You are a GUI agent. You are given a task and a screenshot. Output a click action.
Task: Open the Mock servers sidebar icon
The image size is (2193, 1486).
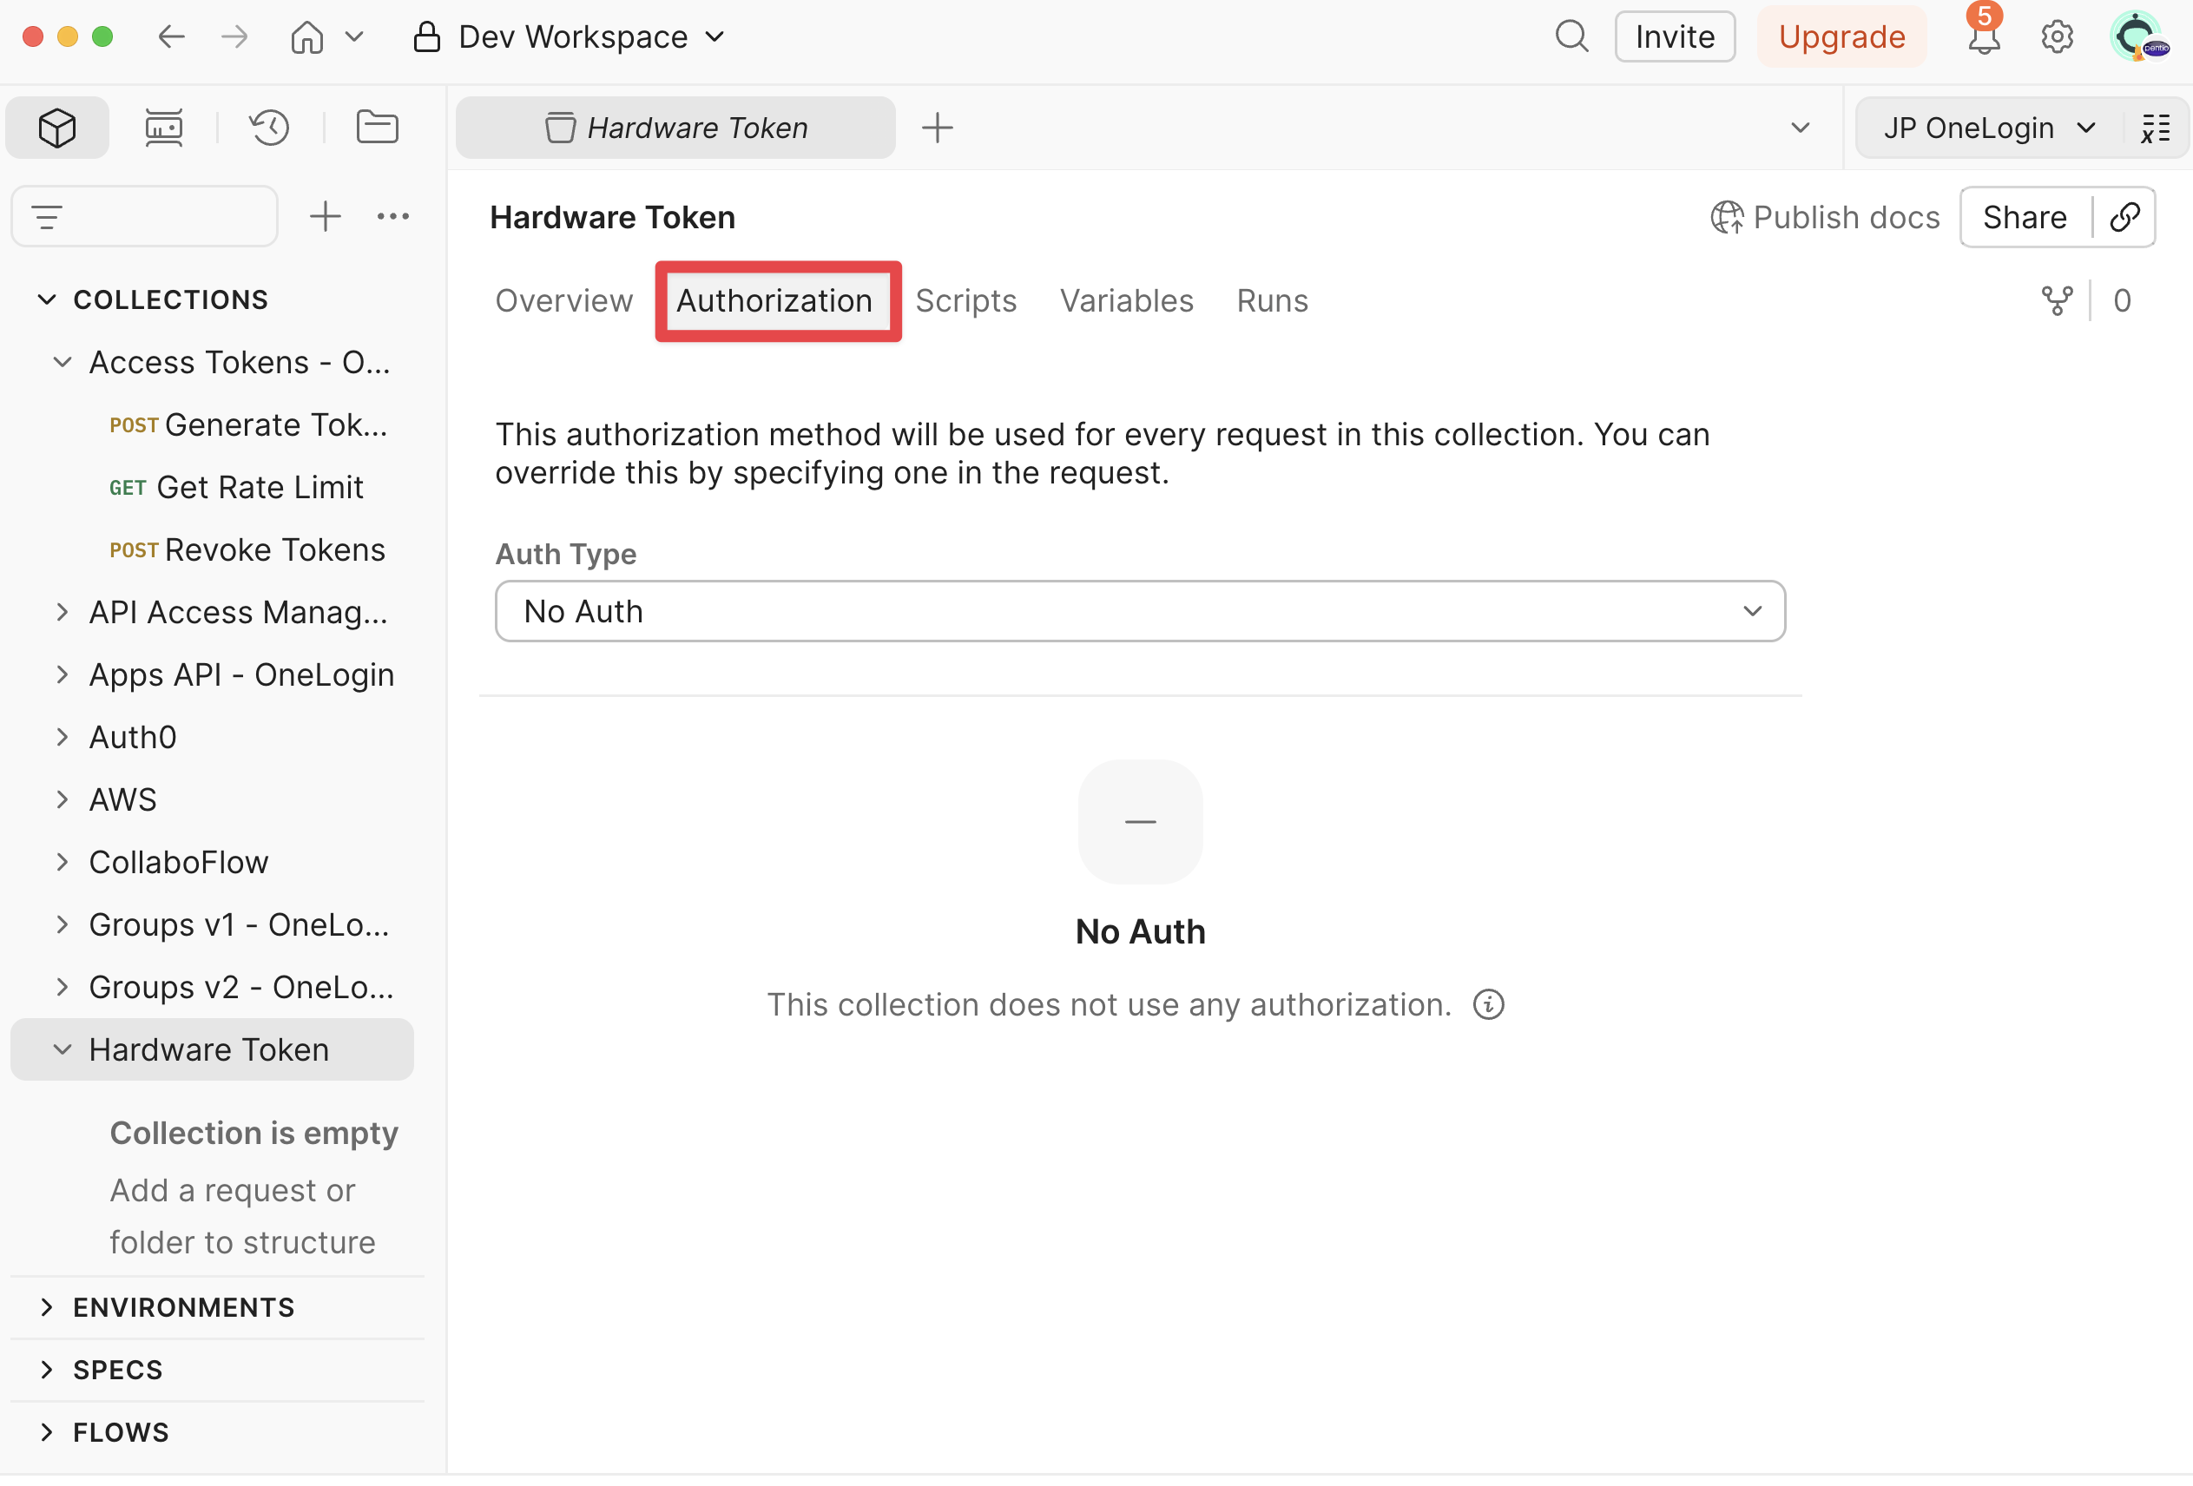click(x=163, y=128)
